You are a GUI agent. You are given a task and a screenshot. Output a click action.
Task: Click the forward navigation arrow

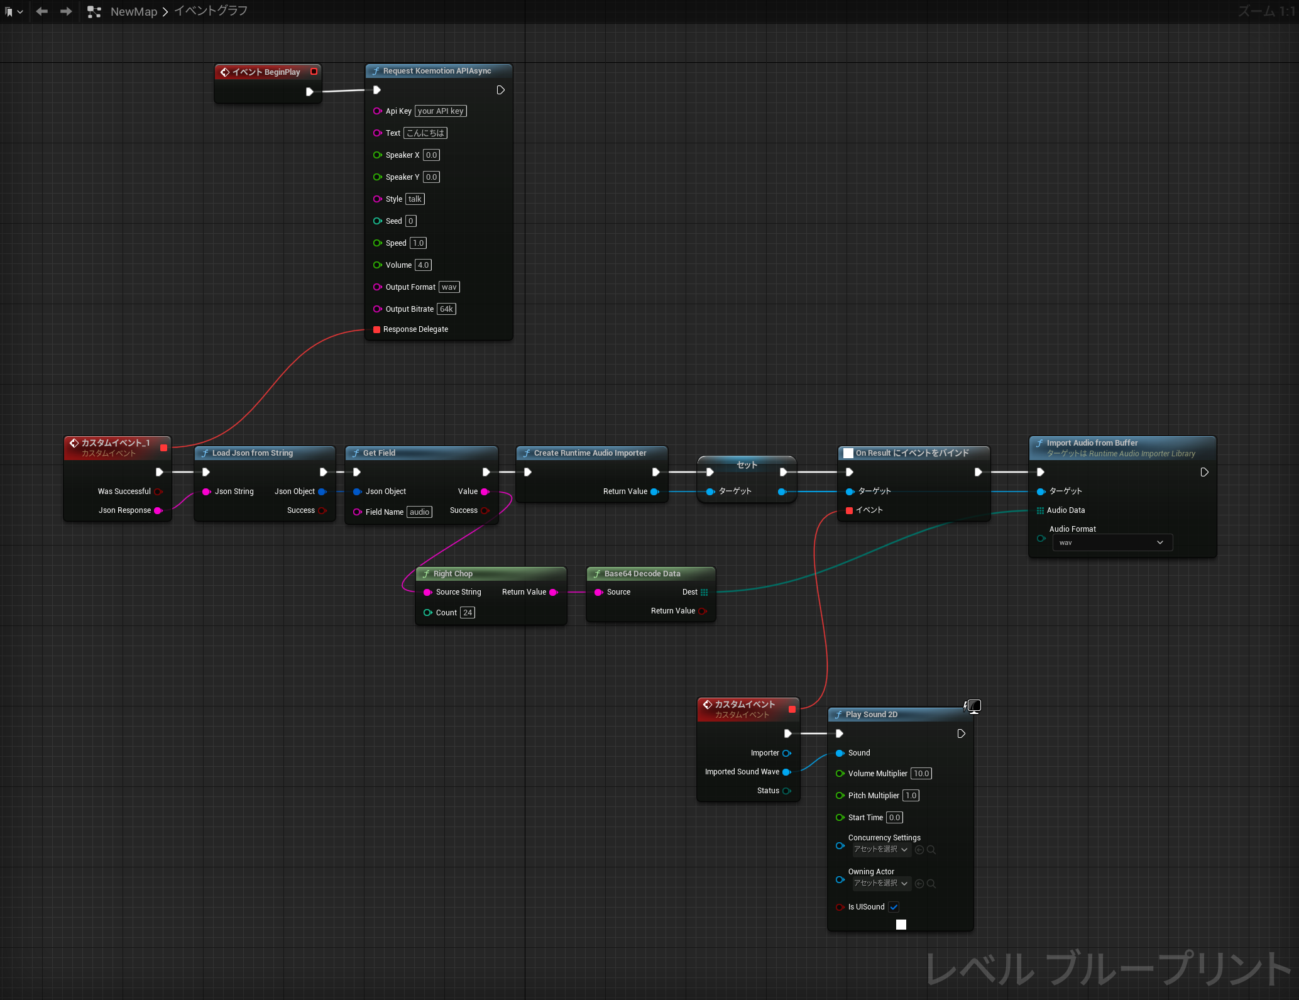point(65,11)
